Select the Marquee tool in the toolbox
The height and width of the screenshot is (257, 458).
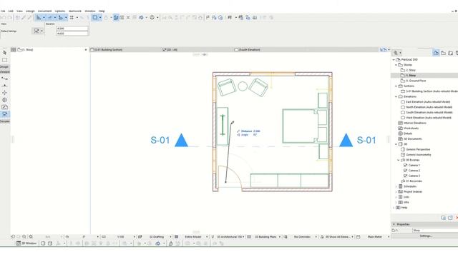point(5,60)
